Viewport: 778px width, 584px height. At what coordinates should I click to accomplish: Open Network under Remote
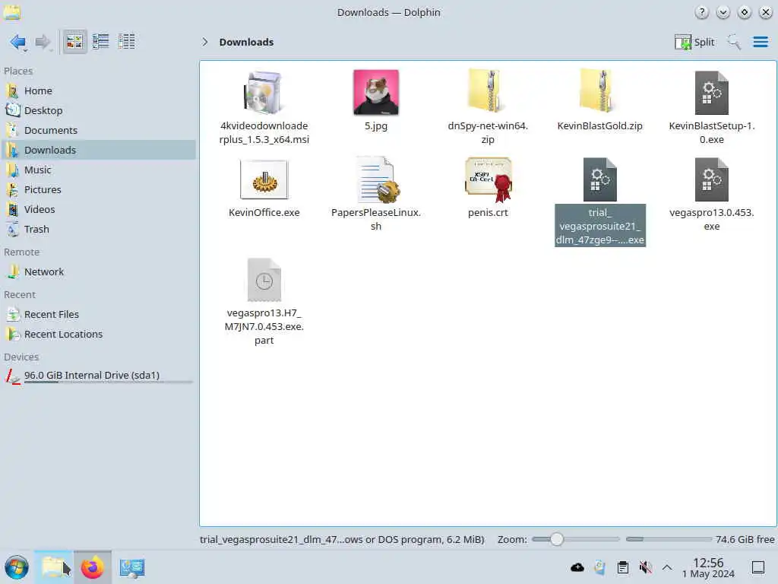[99, 272]
